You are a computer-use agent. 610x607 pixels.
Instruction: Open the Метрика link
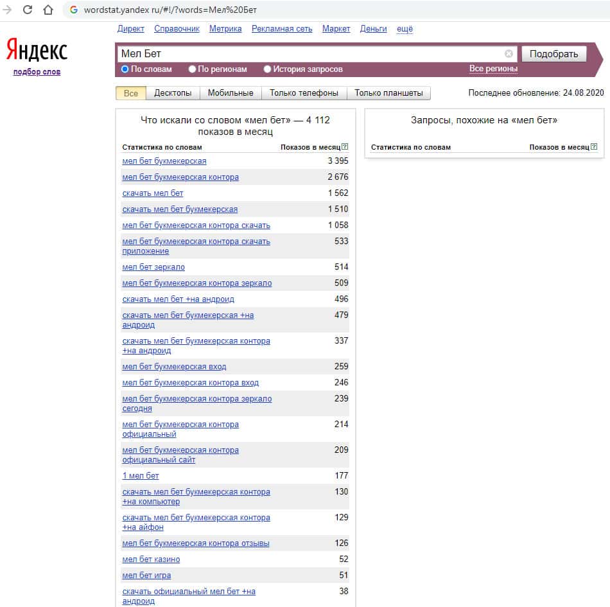click(x=225, y=29)
